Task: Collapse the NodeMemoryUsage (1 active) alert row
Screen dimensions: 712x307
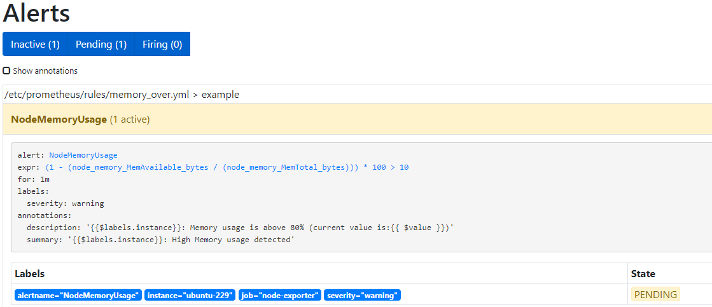Action: [x=81, y=119]
